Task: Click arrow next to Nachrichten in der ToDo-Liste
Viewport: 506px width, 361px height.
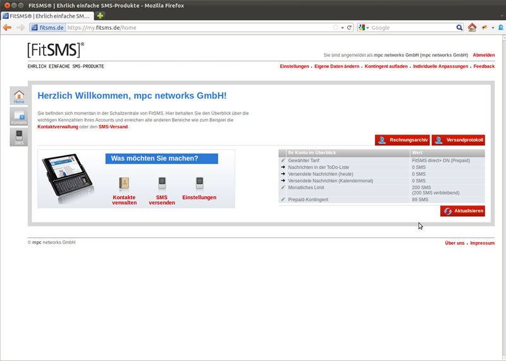Action: tap(283, 167)
